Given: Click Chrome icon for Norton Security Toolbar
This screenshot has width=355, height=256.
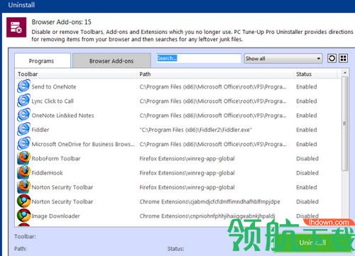Looking at the screenshot, I should (x=23, y=201).
